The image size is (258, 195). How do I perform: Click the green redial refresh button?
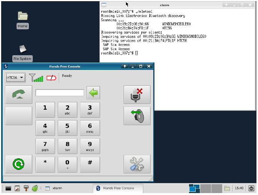18,164
